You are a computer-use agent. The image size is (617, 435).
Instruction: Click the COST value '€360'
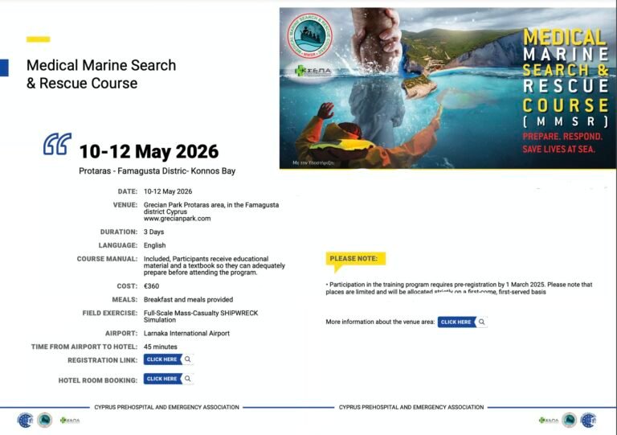coord(152,286)
